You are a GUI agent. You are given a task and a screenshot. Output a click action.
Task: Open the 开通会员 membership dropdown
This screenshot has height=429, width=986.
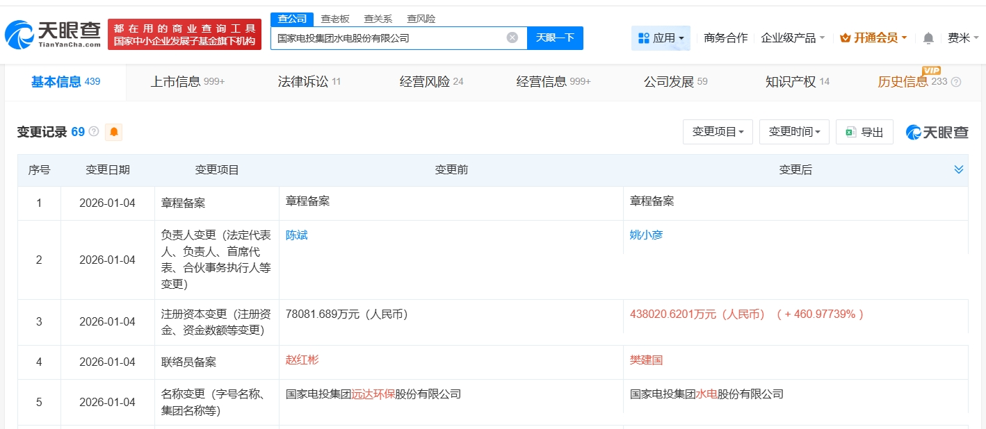(x=873, y=38)
